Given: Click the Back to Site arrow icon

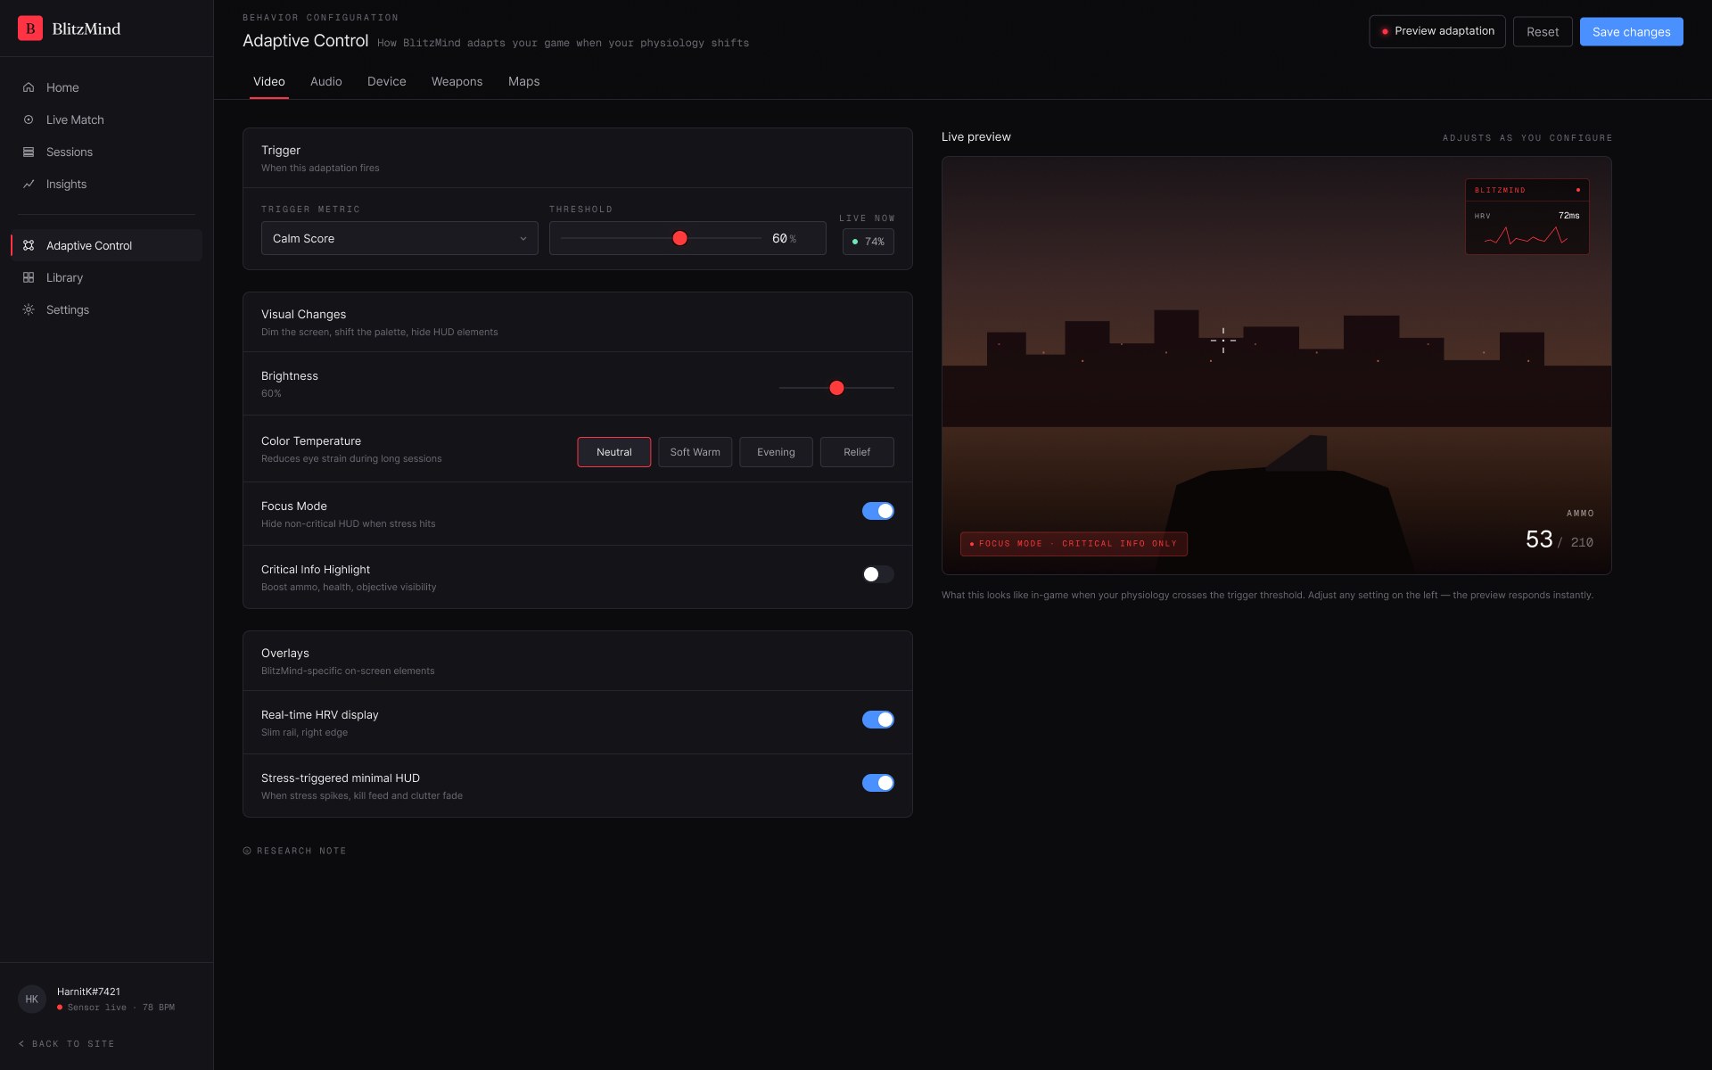Looking at the screenshot, I should [x=21, y=1043].
